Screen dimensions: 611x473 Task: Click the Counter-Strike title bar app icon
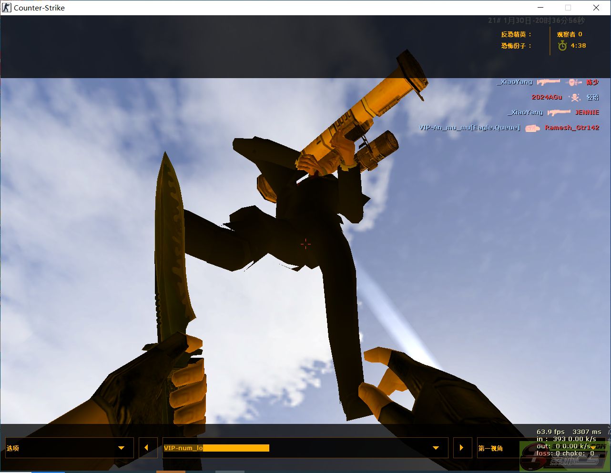click(x=7, y=8)
